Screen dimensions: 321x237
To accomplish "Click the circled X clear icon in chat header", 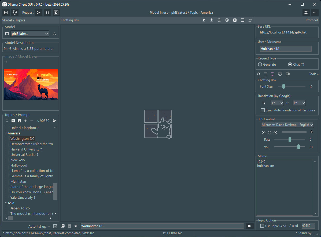I will (x=219, y=20).
